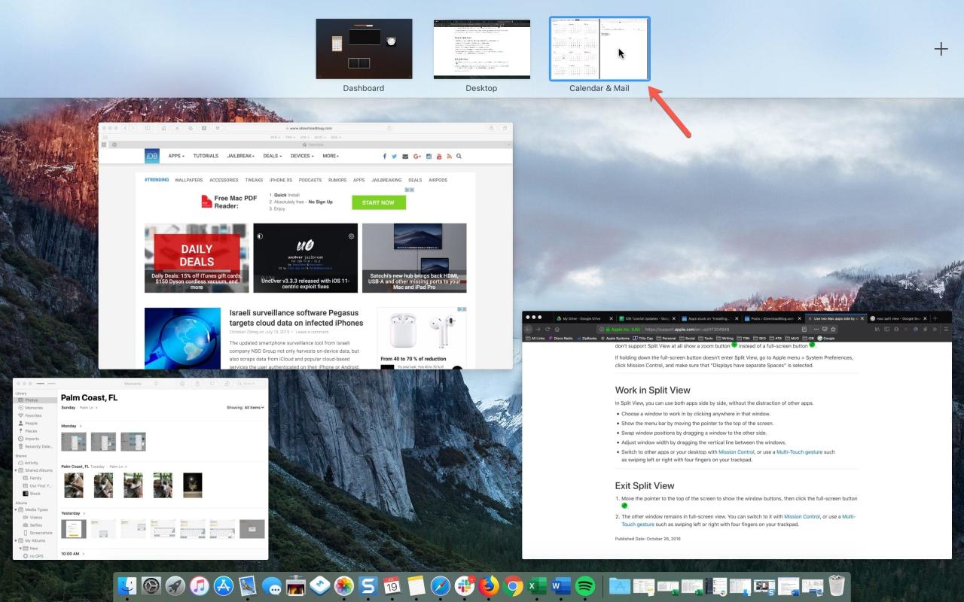Open the Unc0ver v3.3.3 article card

tap(306, 257)
